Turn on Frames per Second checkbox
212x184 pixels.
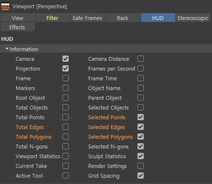[140, 69]
